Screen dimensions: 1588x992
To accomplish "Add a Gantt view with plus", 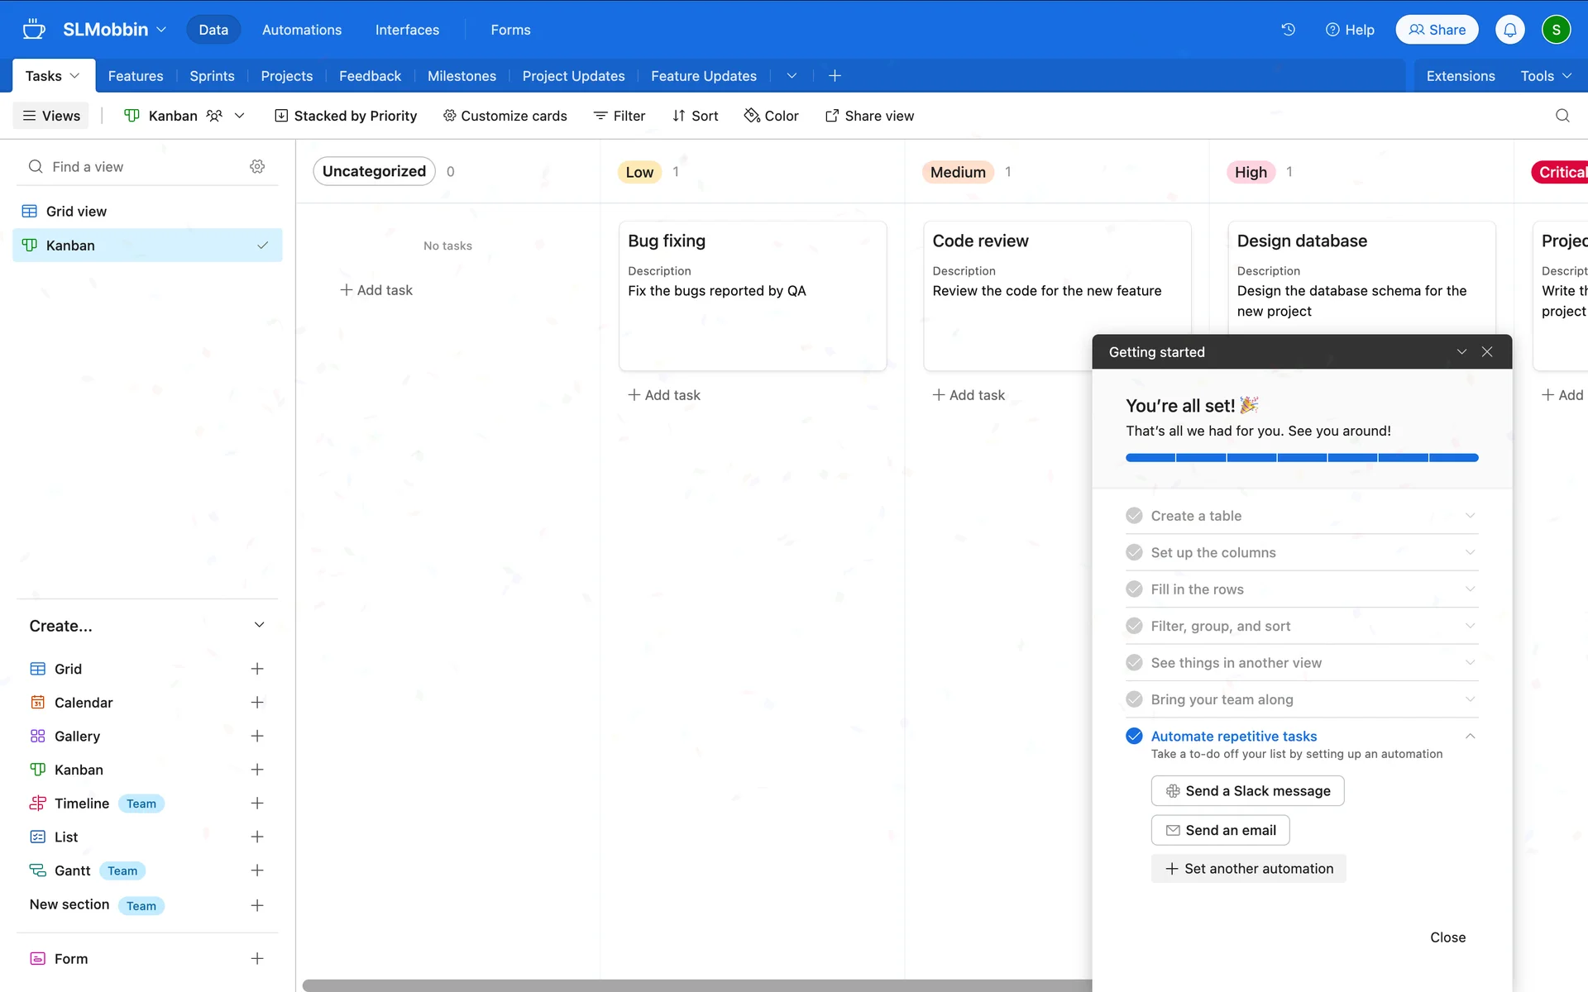I will (257, 870).
